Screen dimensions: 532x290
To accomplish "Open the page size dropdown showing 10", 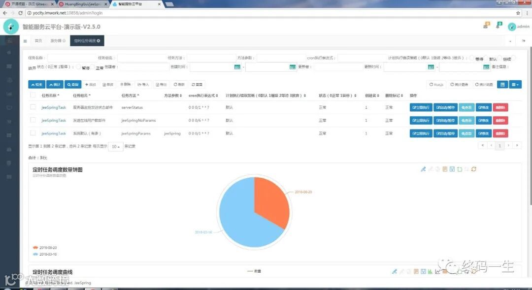I will click(116, 147).
